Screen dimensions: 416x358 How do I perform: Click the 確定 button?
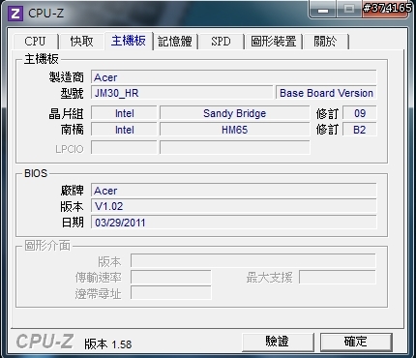356,342
